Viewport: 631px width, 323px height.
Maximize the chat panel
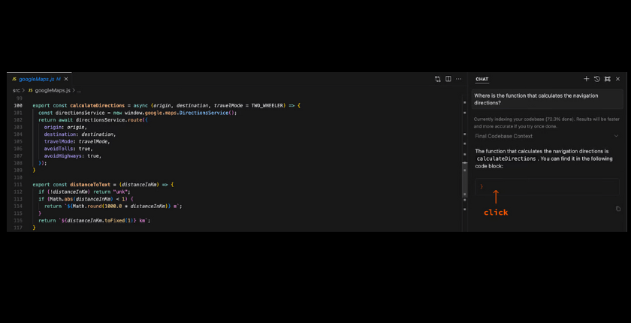click(x=608, y=79)
